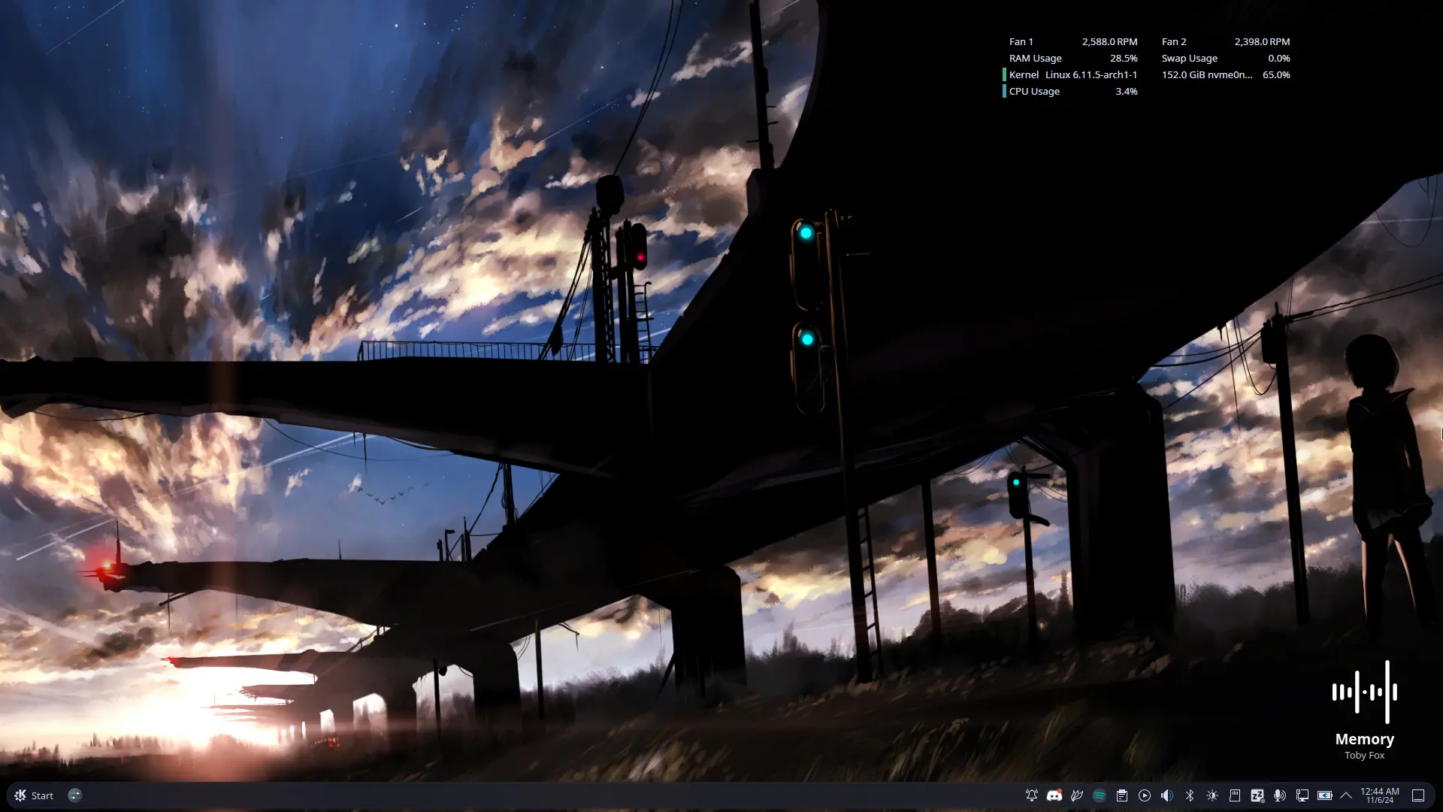Click the Kernel Linux 6.11.5-arch1-1 row
The width and height of the screenshot is (1443, 812).
click(1071, 75)
